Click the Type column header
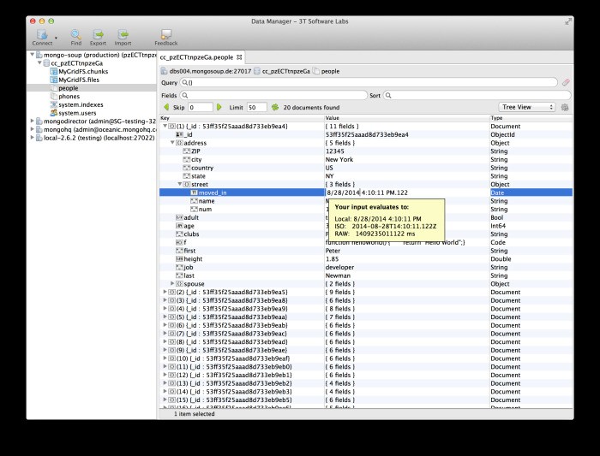This screenshot has height=456, width=600. [x=531, y=118]
